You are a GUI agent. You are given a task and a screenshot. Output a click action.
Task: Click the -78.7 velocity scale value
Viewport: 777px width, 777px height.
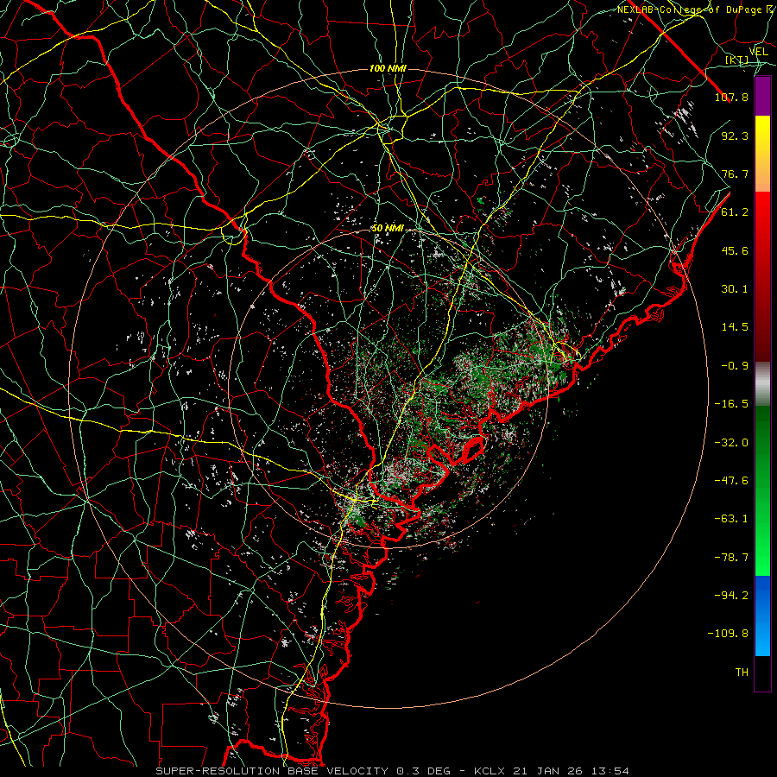(731, 558)
